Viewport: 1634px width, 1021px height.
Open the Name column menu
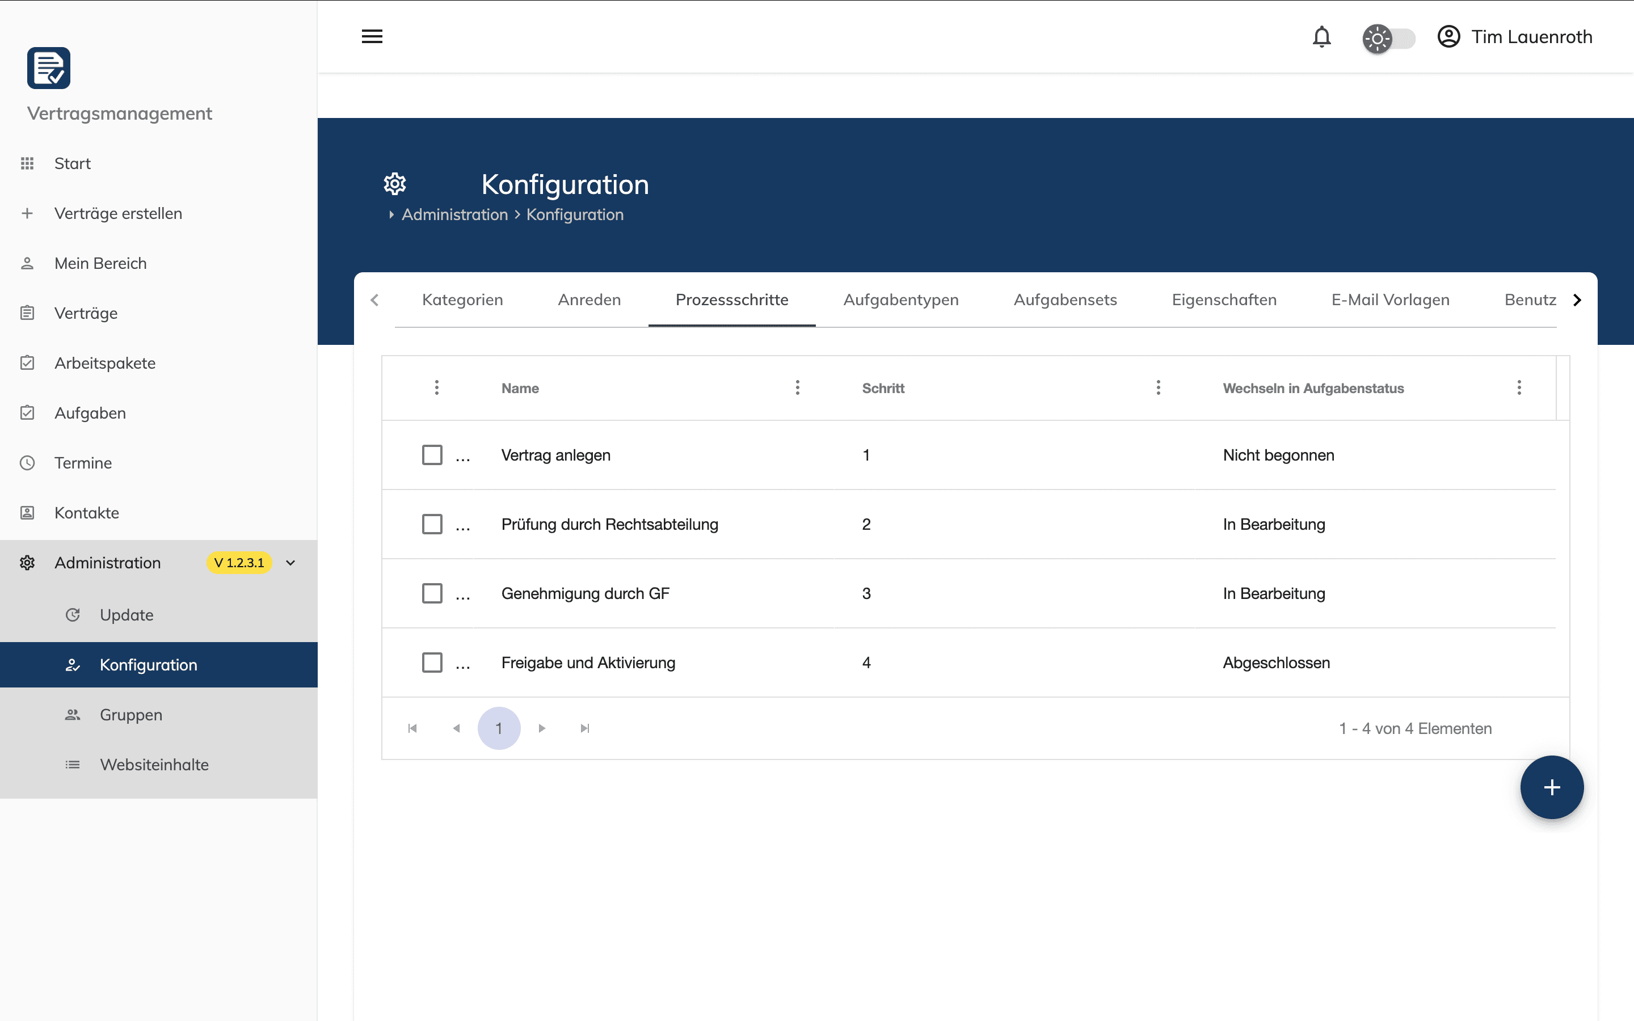click(797, 387)
